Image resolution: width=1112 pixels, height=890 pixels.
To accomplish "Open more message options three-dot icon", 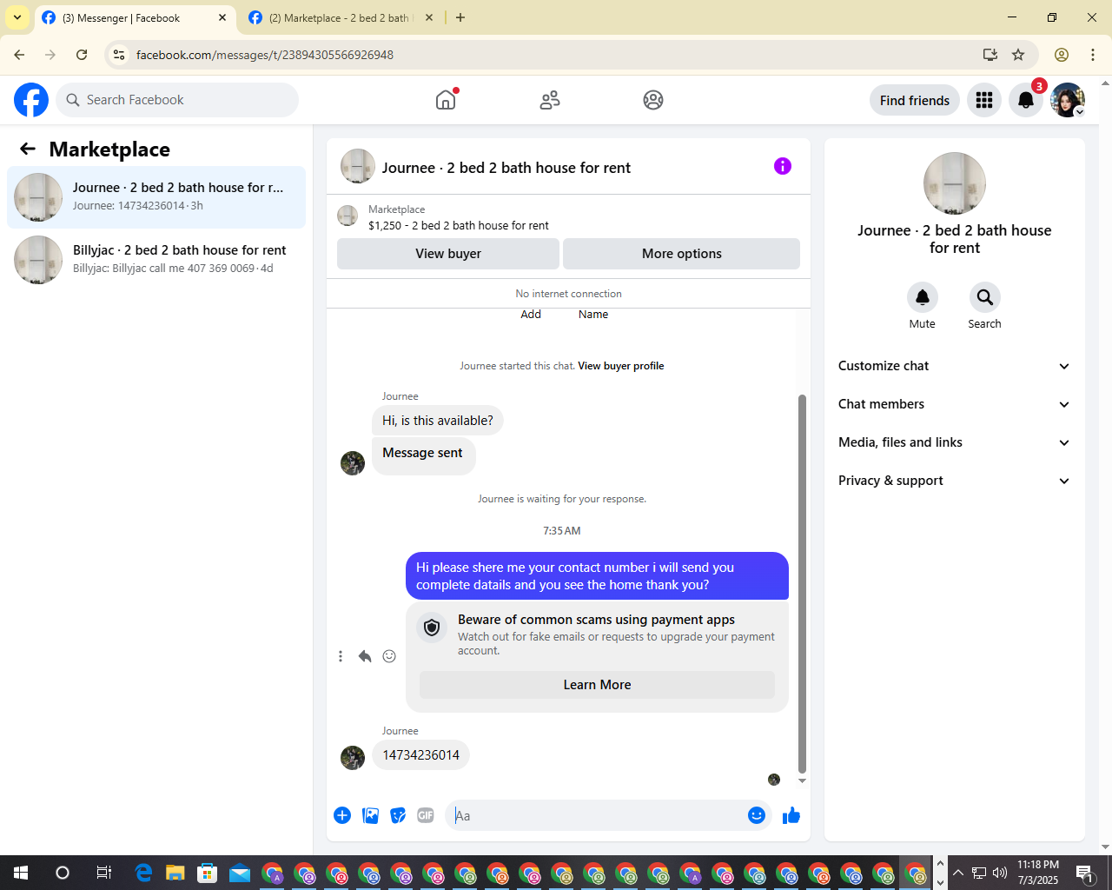I will [341, 656].
